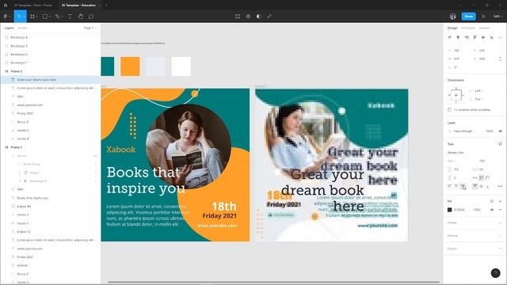
Task: Open vertical constraint Top dropdown
Action: pos(478,99)
